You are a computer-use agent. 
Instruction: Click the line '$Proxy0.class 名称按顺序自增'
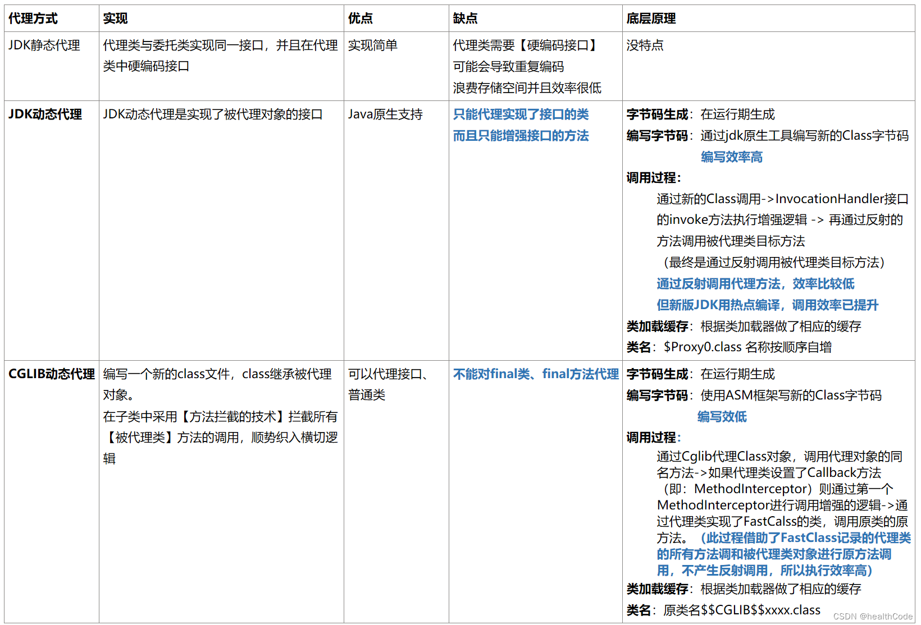pyautogui.click(x=747, y=347)
